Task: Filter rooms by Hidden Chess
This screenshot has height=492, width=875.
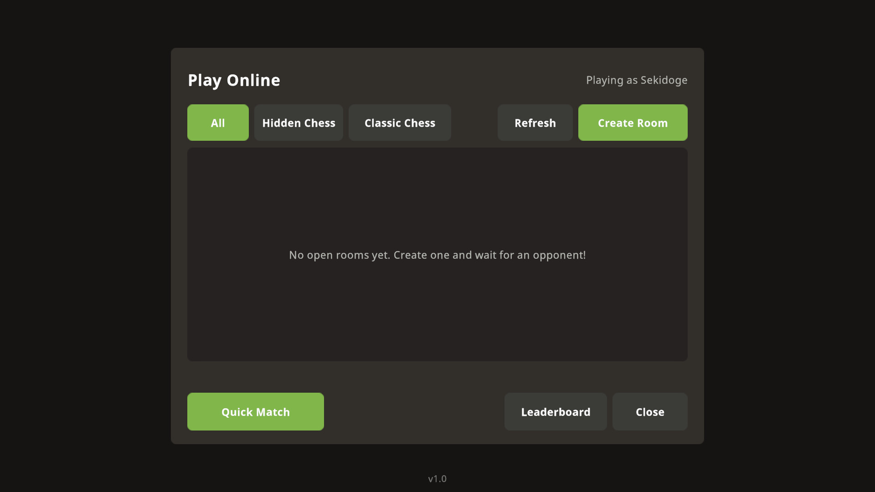Action: [299, 123]
